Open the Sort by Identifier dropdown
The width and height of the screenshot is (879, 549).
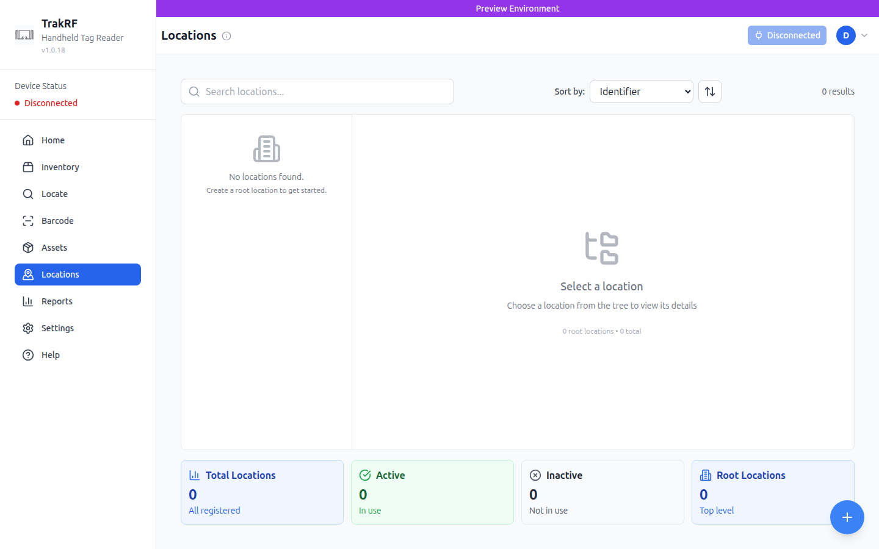coord(641,91)
